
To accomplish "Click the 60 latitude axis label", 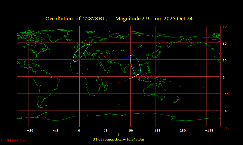I will coord(224,43).
